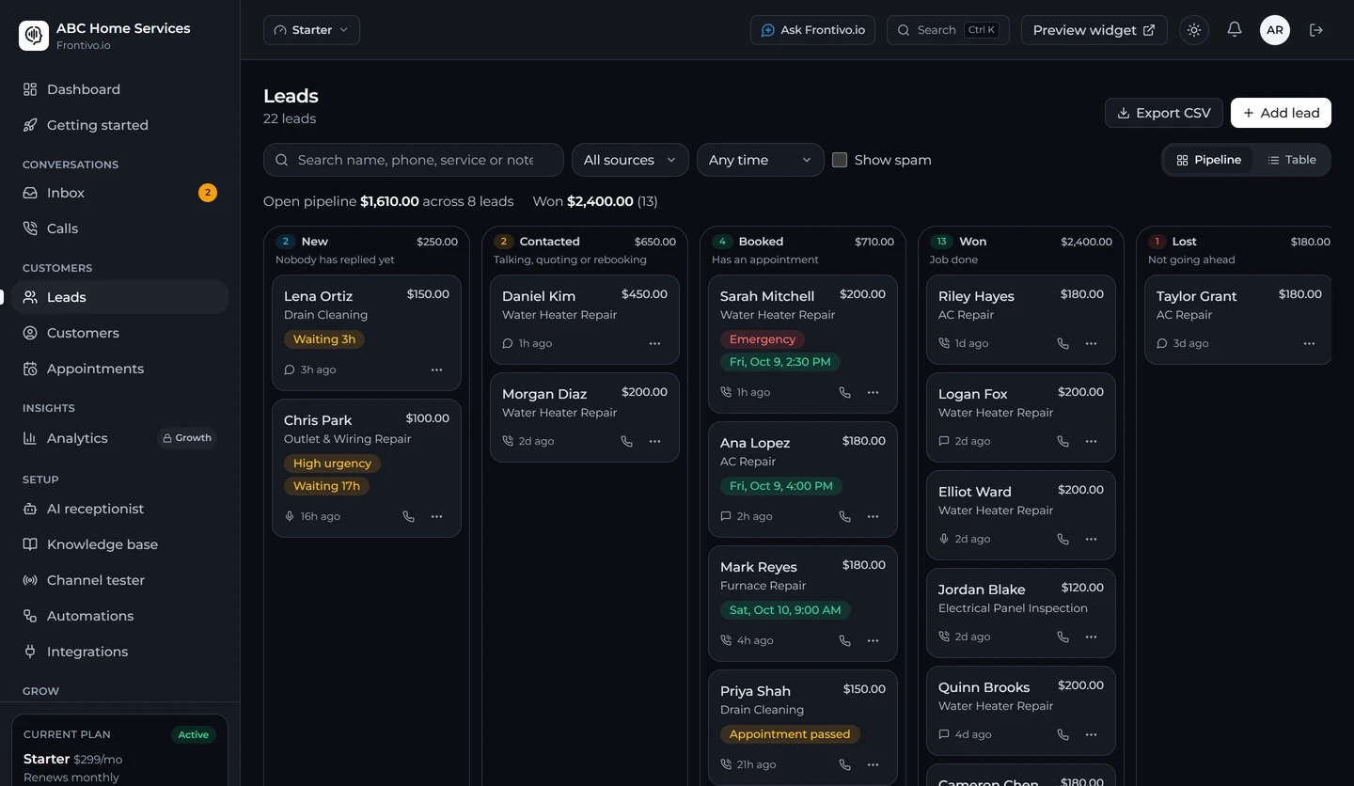This screenshot has width=1354, height=786.
Task: Open Analytics in the sidebar
Action: pyautogui.click(x=120, y=438)
